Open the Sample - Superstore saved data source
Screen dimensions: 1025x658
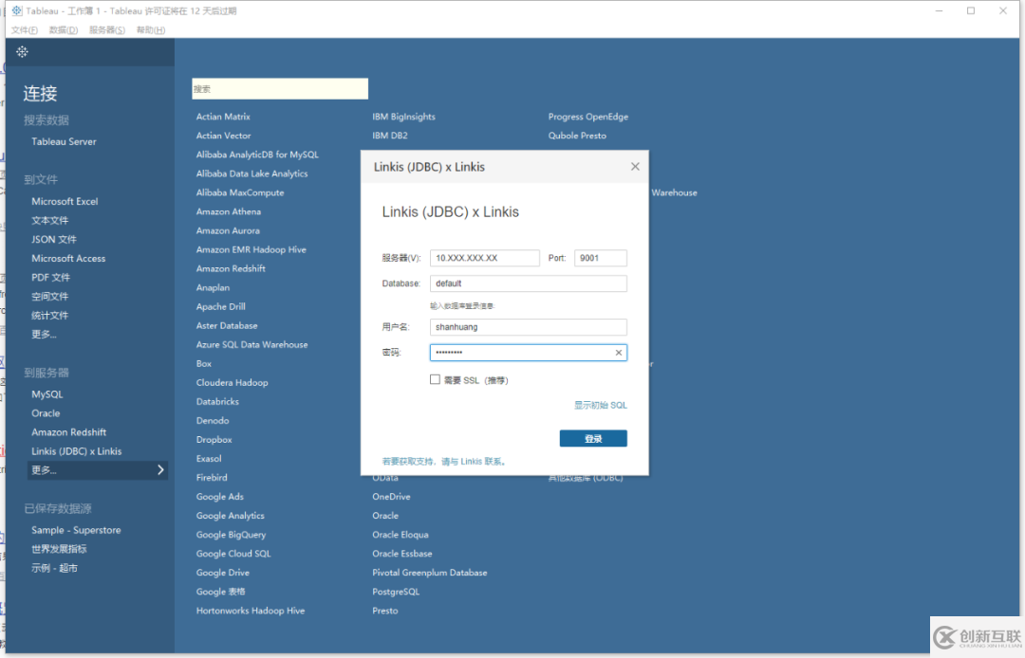[x=76, y=530]
